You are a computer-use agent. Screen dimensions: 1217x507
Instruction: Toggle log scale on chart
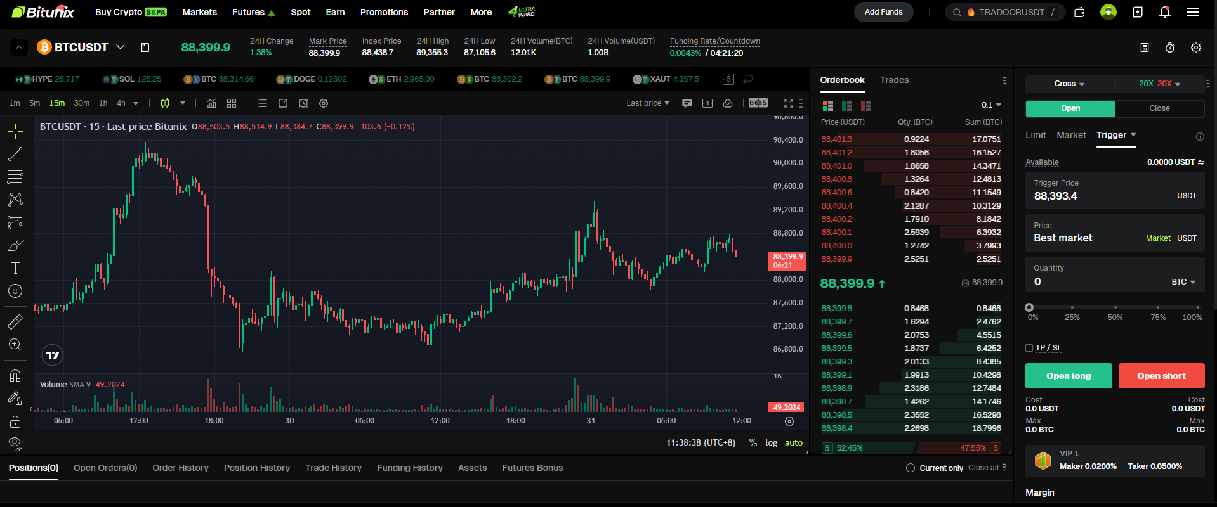pos(772,443)
